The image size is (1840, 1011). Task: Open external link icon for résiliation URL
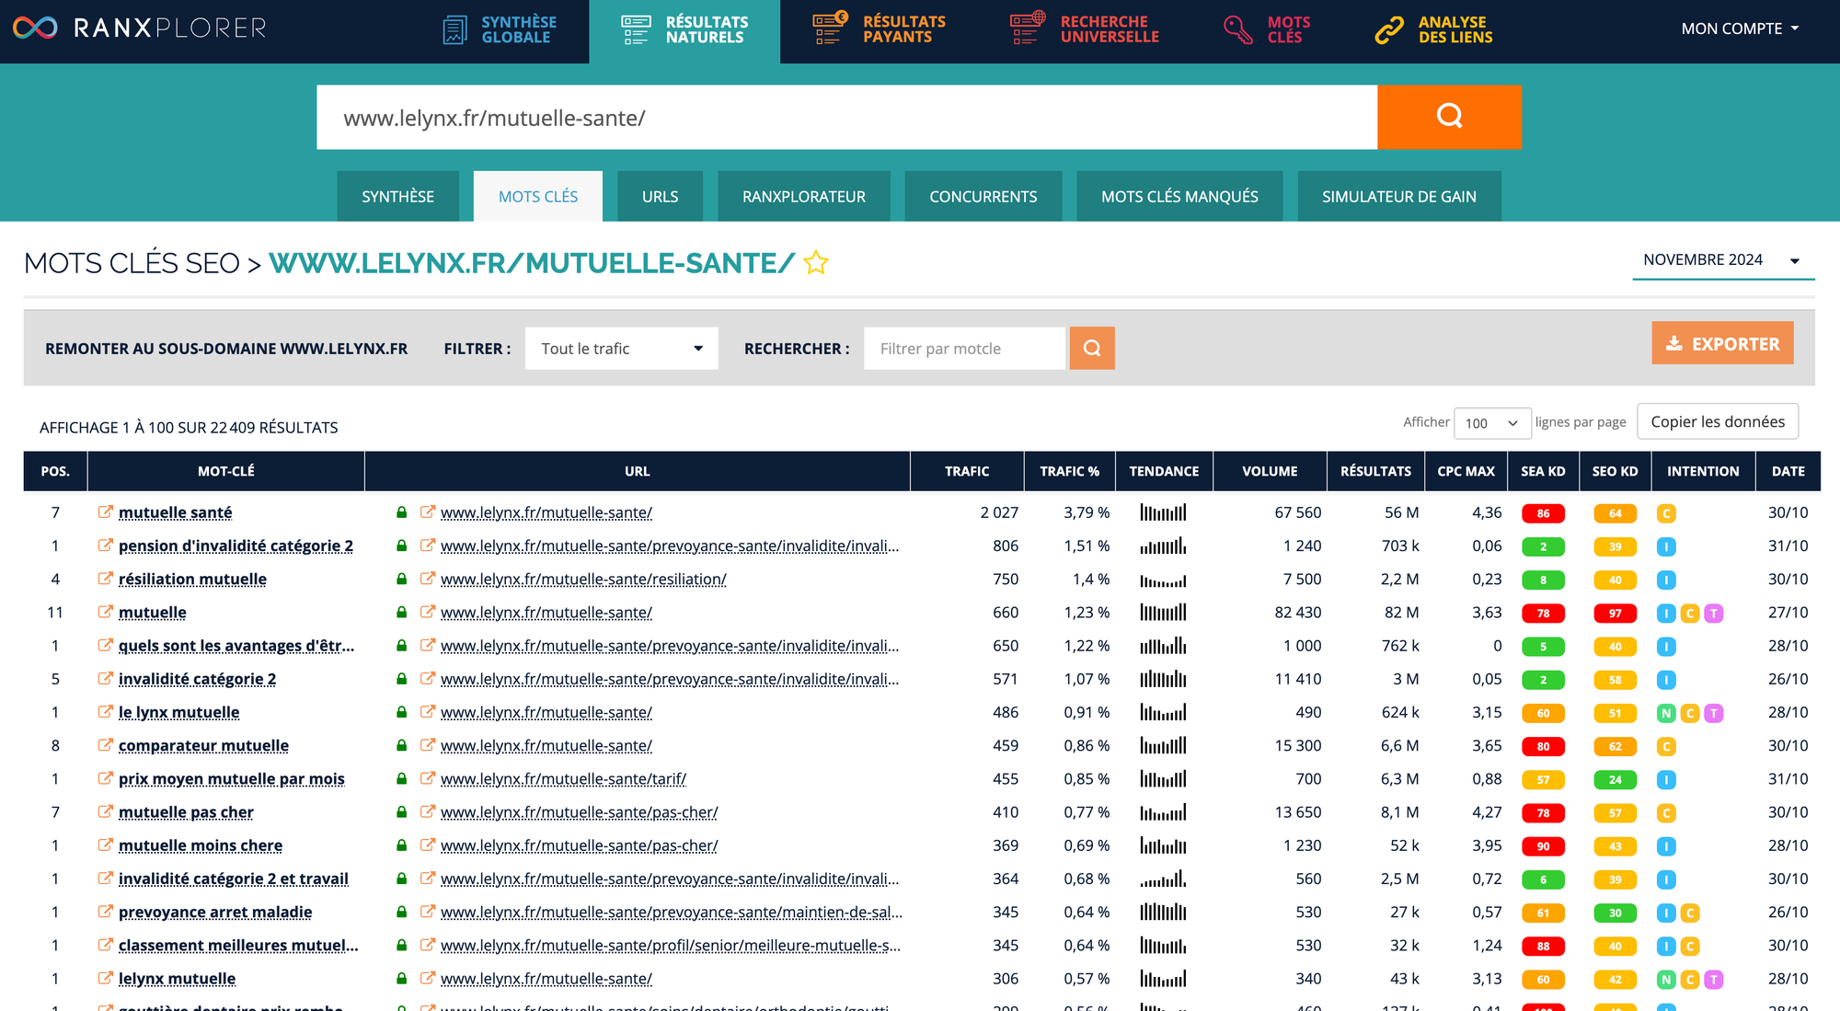427,579
